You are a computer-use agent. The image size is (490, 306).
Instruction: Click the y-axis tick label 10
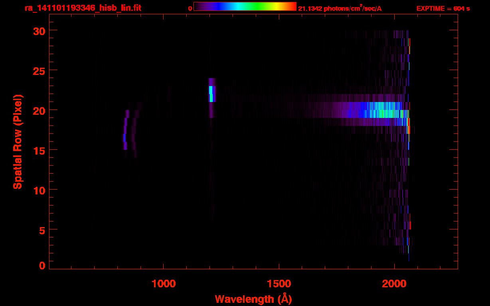pos(39,190)
